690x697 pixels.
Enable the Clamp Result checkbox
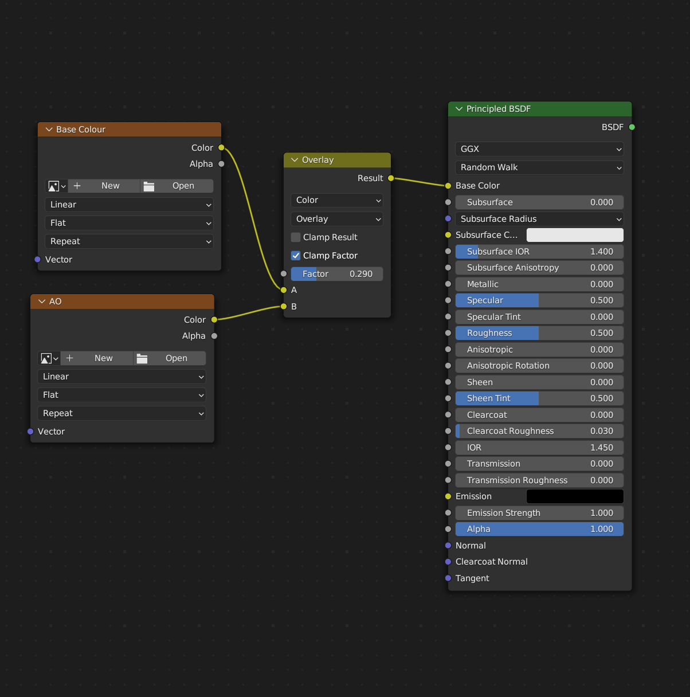click(295, 237)
